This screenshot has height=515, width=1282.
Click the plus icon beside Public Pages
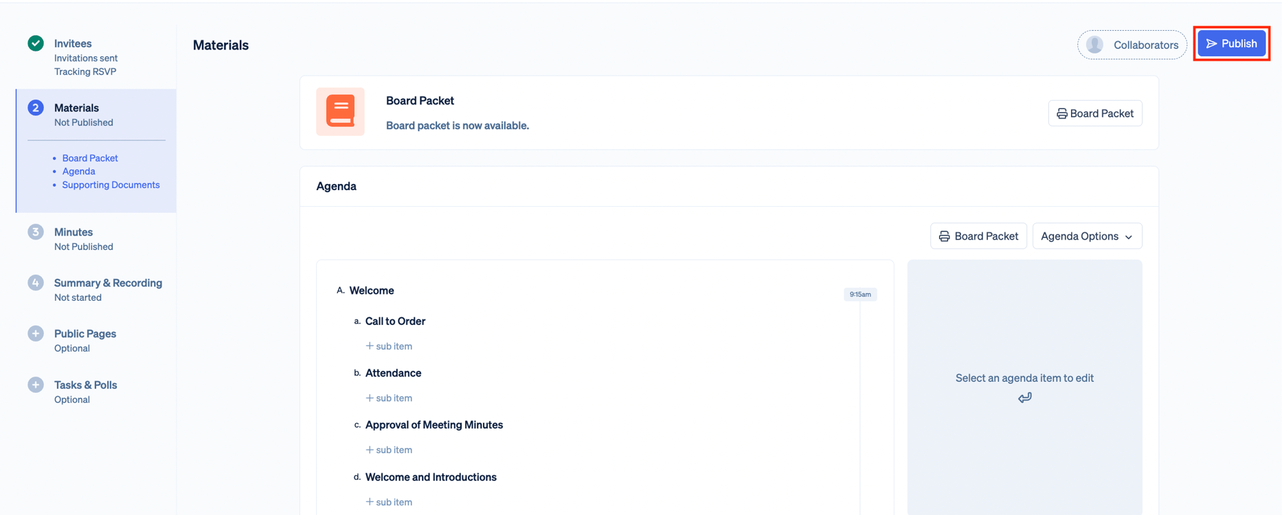click(x=36, y=334)
